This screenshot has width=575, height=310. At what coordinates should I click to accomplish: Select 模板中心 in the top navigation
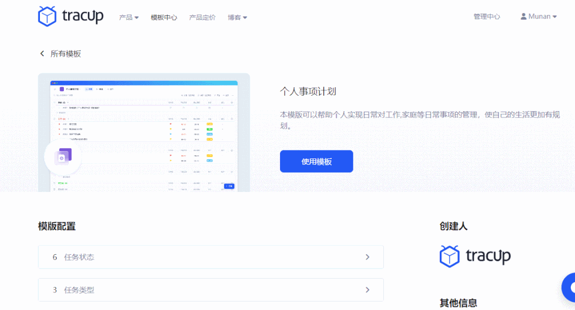(x=163, y=16)
